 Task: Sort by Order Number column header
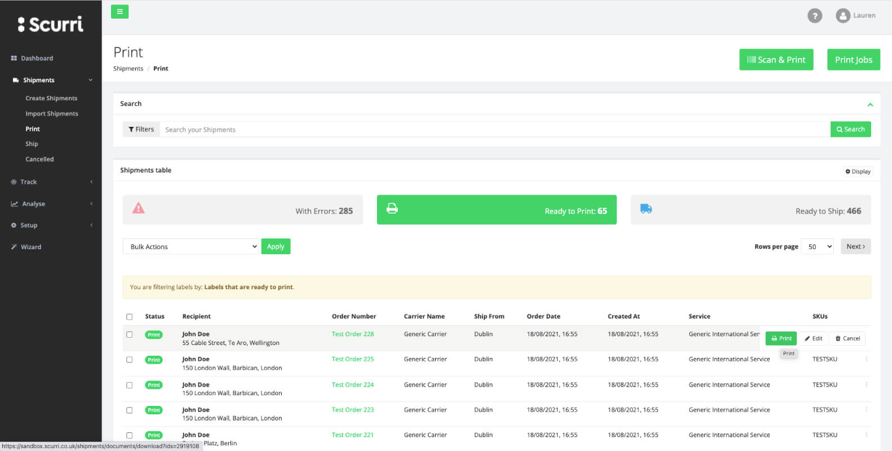point(354,316)
